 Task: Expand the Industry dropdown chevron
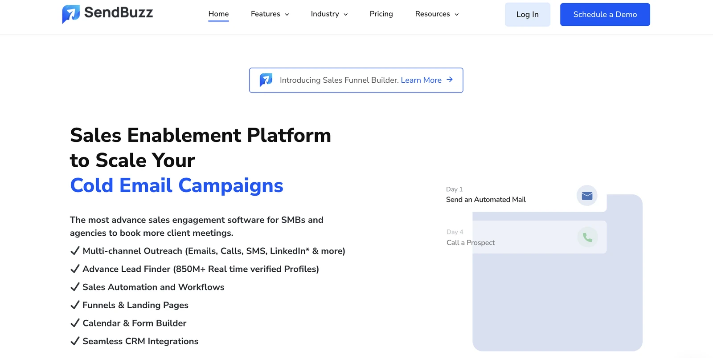pyautogui.click(x=346, y=15)
